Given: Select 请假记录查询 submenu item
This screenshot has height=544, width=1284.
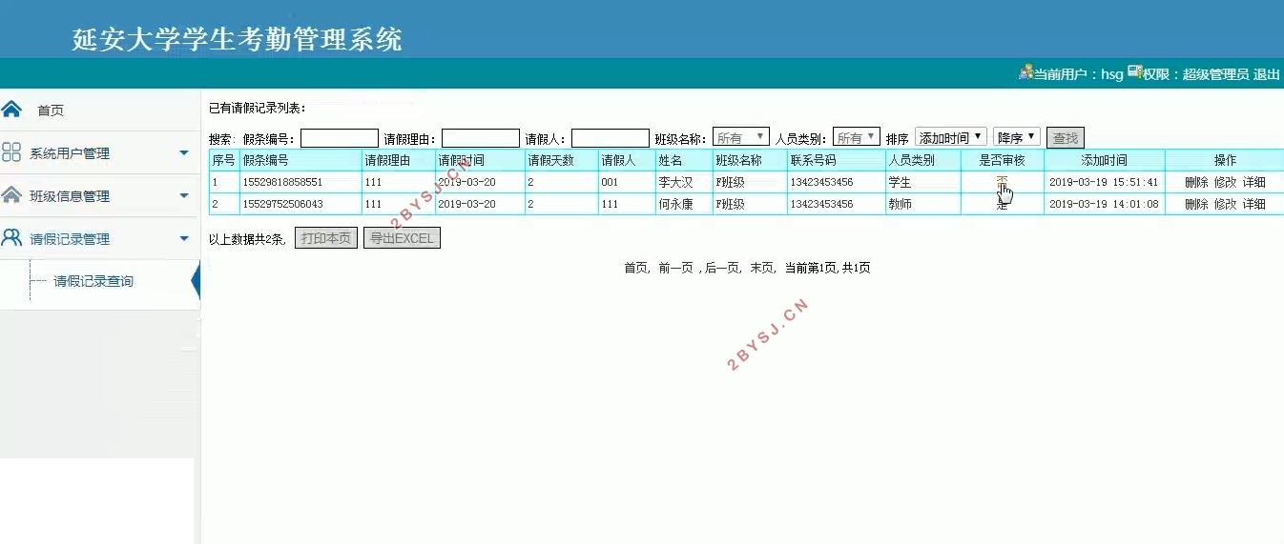Looking at the screenshot, I should (93, 281).
